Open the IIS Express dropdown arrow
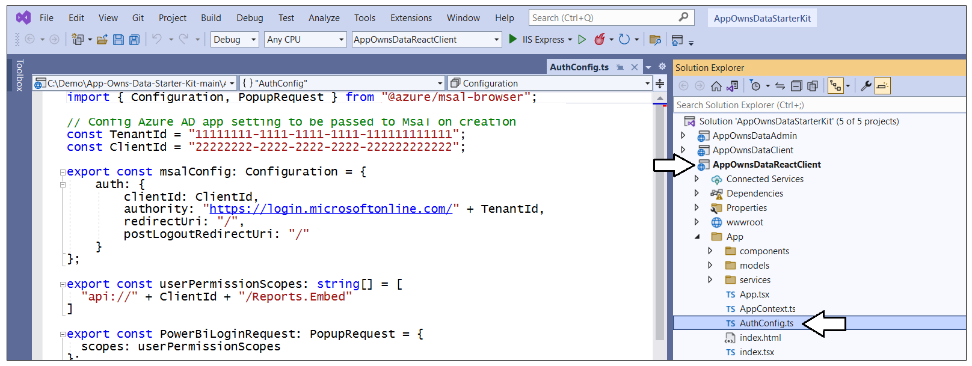Screen dimensions: 972x366 [x=570, y=40]
